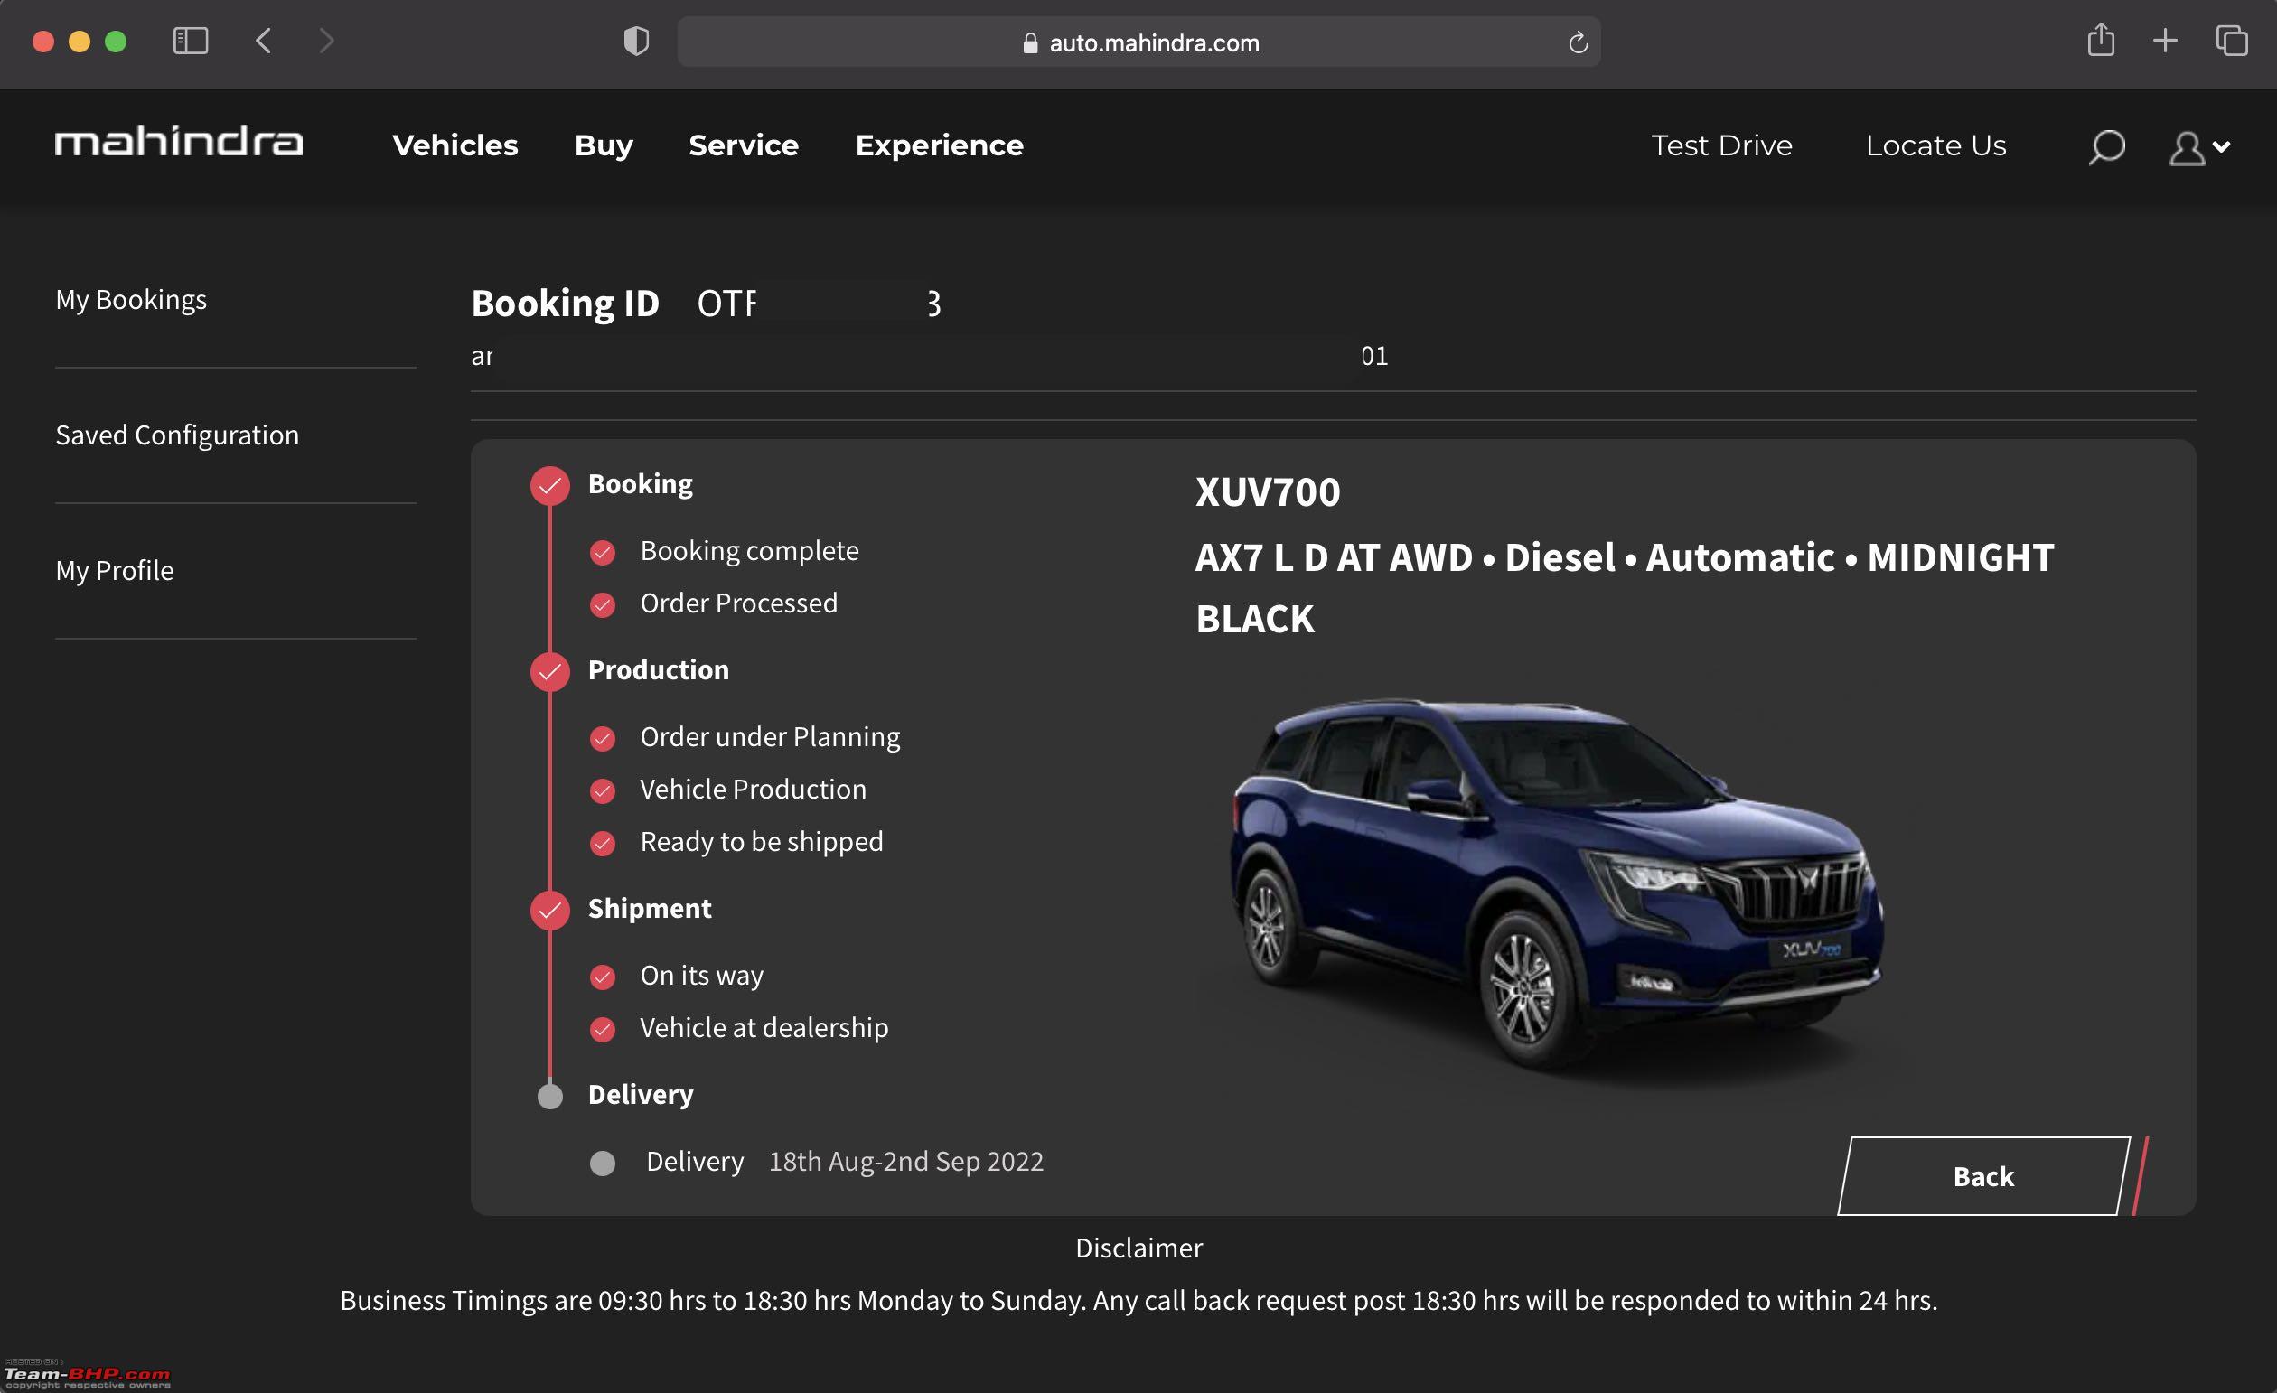The width and height of the screenshot is (2277, 1393).
Task: Open the Service menu
Action: point(743,145)
